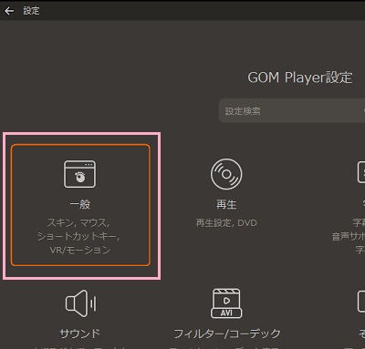Viewport: 365px width, 349px height.
Task: Select the サウンド category label
Action: point(79,334)
